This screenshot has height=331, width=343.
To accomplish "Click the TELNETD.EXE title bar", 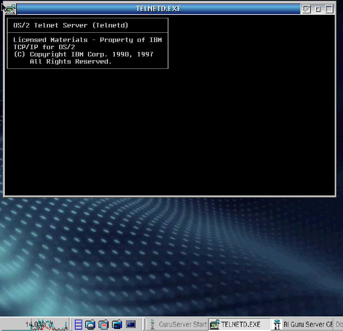I will point(158,9).
